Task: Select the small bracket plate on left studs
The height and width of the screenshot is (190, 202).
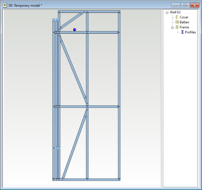Action: pos(57,148)
